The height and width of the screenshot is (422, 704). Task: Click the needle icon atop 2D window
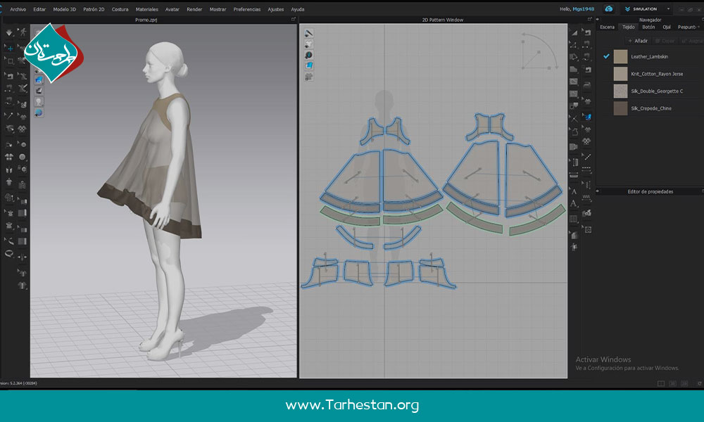[x=309, y=34]
